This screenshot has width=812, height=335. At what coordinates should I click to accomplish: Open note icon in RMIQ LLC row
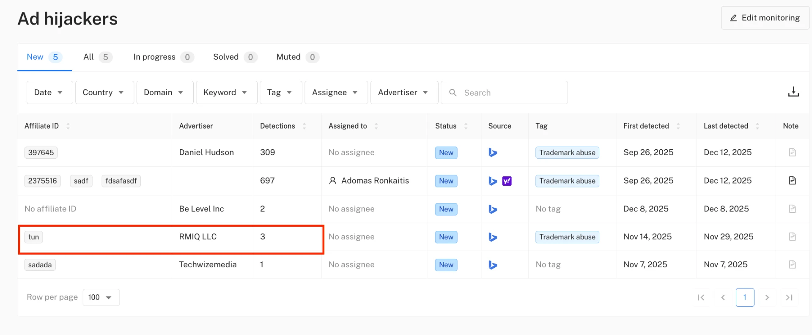coord(792,236)
